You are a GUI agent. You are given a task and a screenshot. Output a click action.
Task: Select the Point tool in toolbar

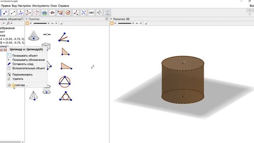point(5,13)
